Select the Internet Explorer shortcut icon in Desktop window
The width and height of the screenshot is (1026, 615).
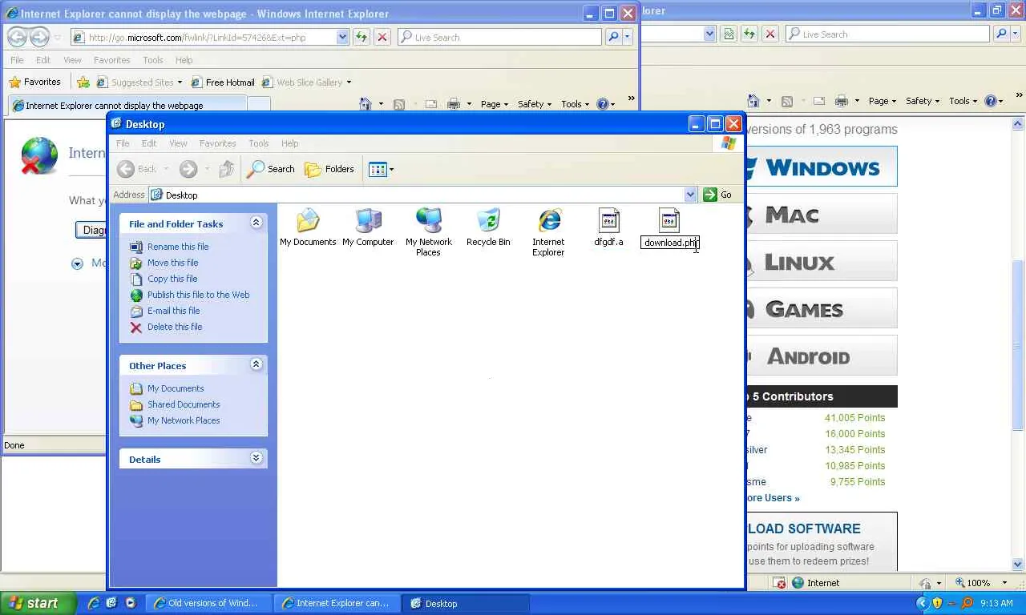(x=549, y=220)
